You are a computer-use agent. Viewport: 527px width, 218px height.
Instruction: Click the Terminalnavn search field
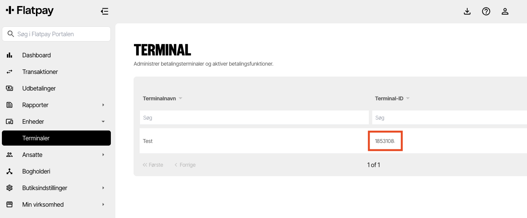click(255, 117)
